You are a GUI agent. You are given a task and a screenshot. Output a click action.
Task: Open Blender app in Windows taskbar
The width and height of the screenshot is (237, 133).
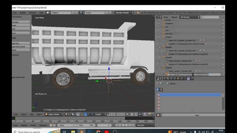pyautogui.click(x=81, y=132)
